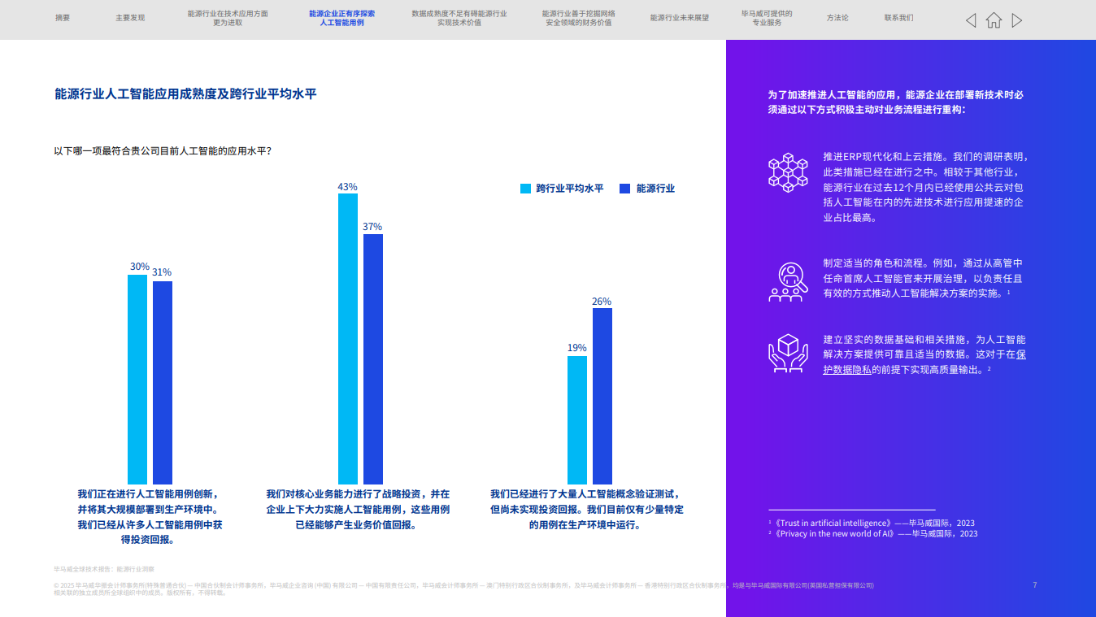The image size is (1096, 617).
Task: Switch to the 方法论 tab
Action: pyautogui.click(x=837, y=16)
